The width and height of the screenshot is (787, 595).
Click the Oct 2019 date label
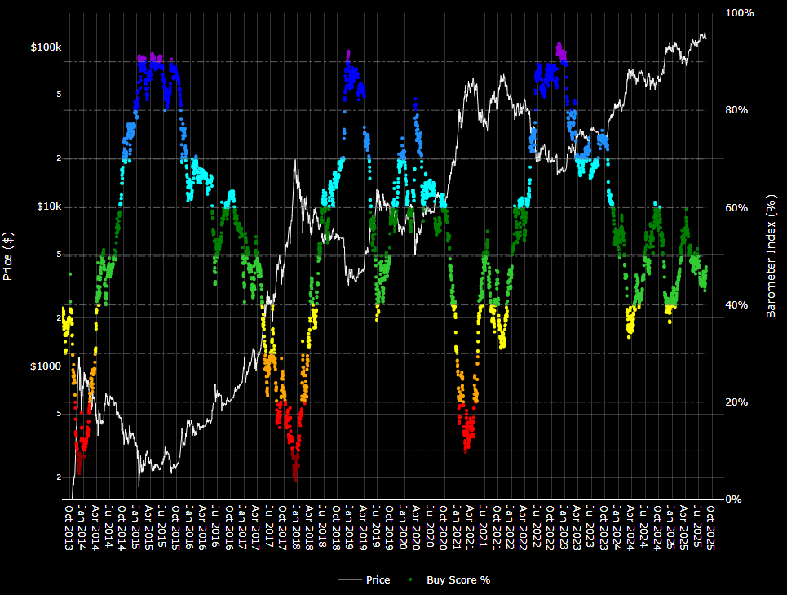(390, 528)
